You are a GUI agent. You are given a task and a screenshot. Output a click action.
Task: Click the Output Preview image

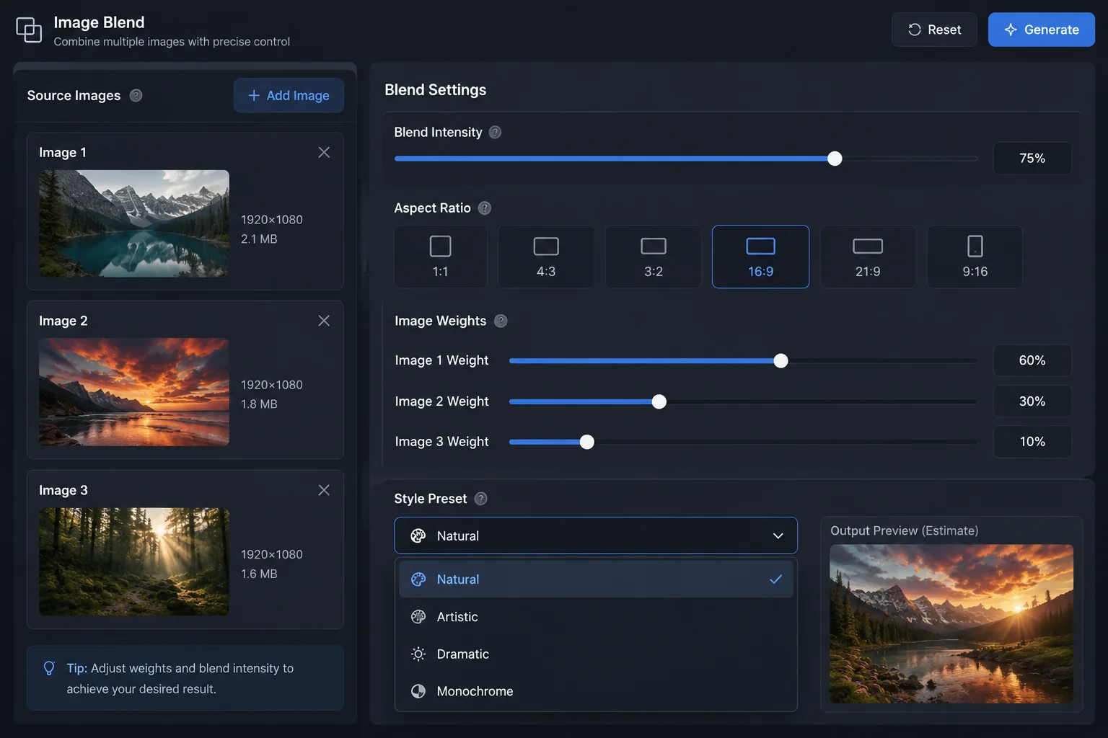click(x=951, y=624)
